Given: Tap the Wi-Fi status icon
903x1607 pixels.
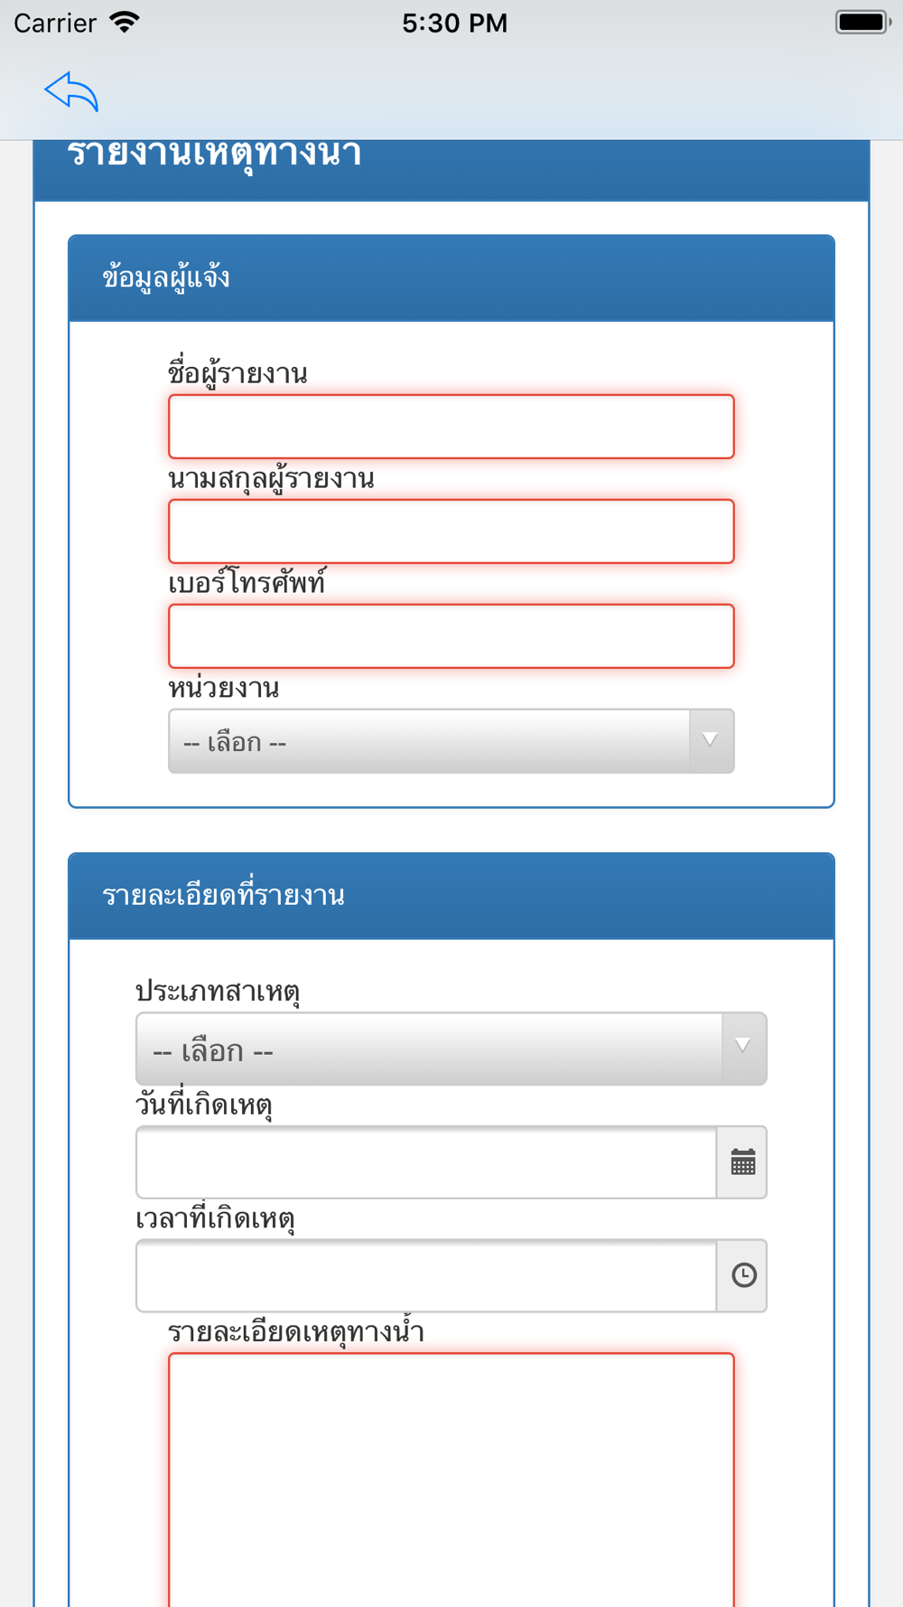Looking at the screenshot, I should (125, 23).
